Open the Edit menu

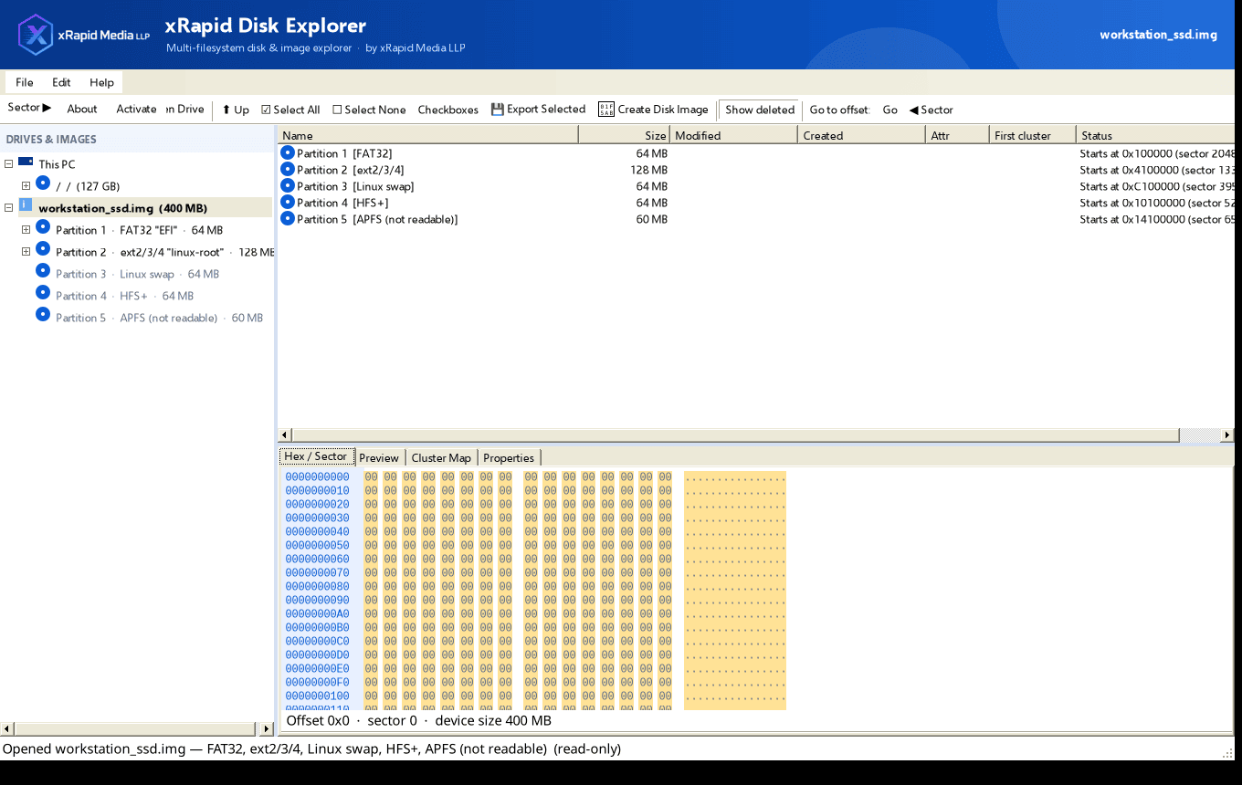pos(61,82)
